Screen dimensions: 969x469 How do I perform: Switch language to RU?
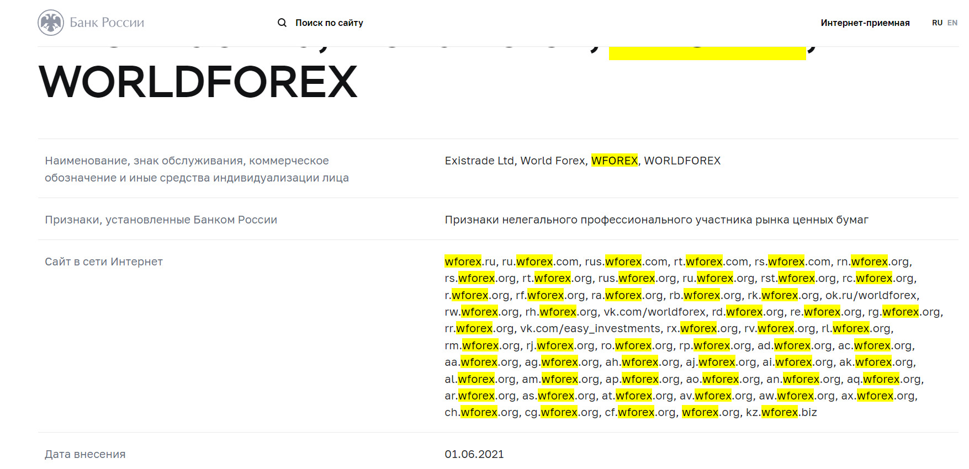click(937, 23)
